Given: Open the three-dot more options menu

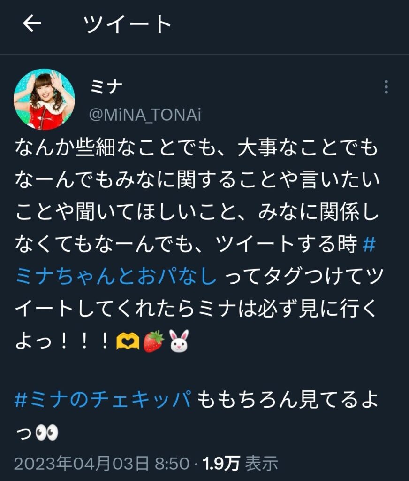Looking at the screenshot, I should click(x=386, y=87).
